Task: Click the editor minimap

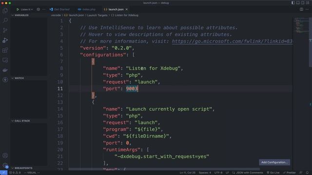Action: (x=300, y=25)
